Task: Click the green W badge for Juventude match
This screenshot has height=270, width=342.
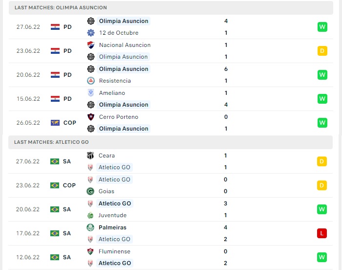Action: coord(322,209)
